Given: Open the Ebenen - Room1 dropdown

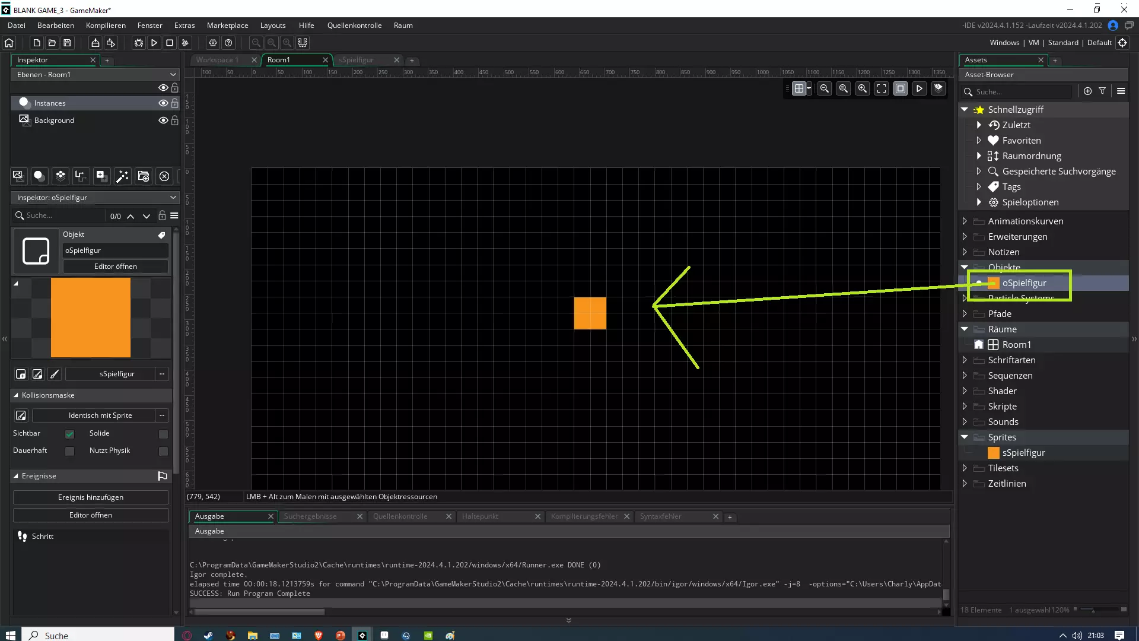Looking at the screenshot, I should coord(95,74).
